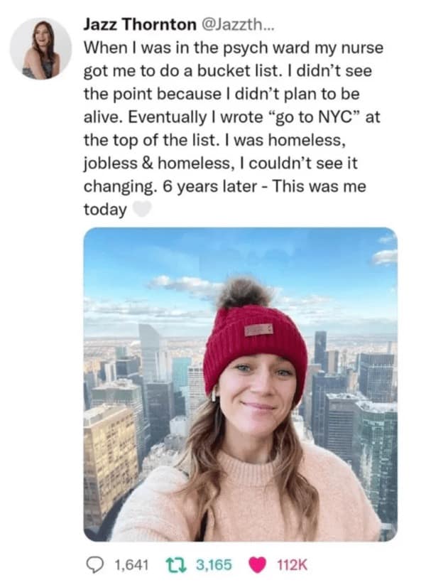
Task: Click the label patch on the beanie
Action: tap(259, 330)
